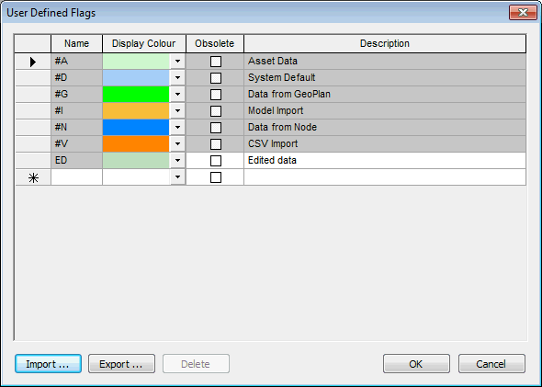Select the orange colour swatch for #V
The width and height of the screenshot is (542, 387).
136,144
